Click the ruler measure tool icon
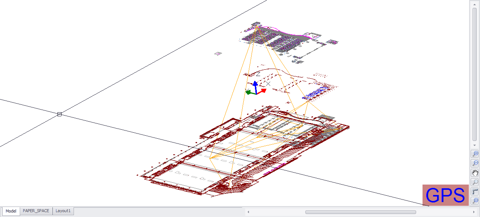 pos(475,192)
